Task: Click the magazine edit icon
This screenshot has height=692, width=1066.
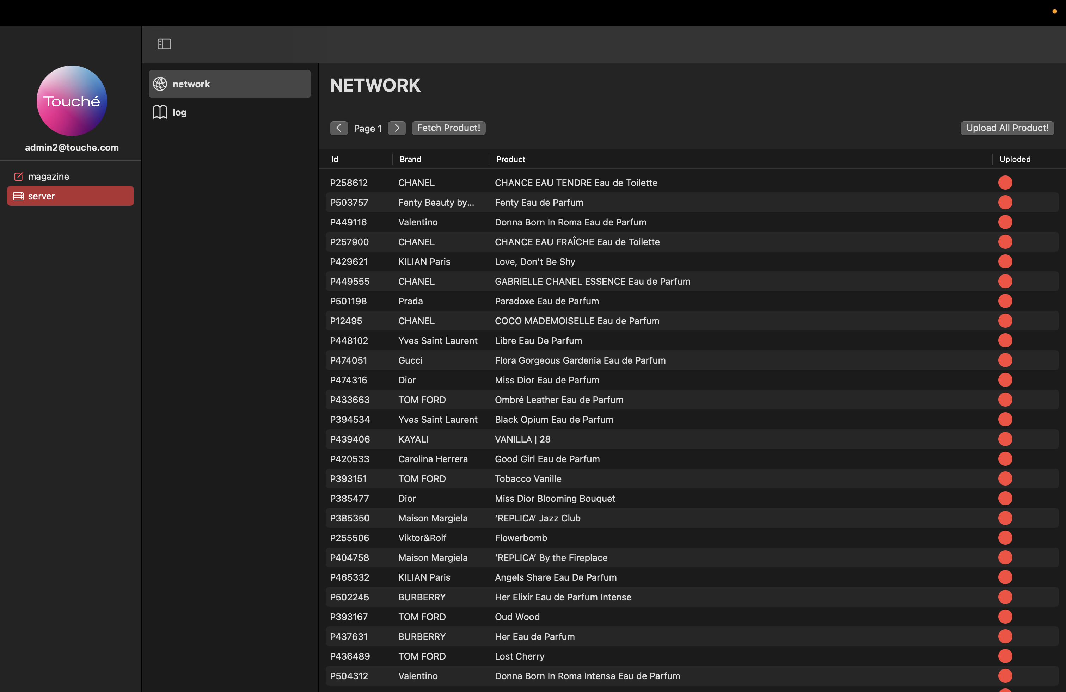Action: click(x=18, y=177)
